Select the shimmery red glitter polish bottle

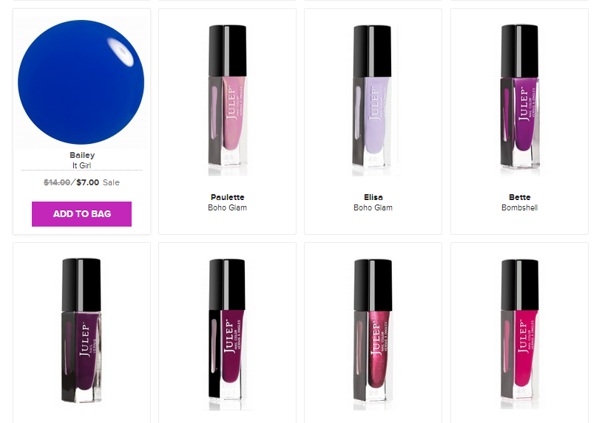[x=373, y=334]
